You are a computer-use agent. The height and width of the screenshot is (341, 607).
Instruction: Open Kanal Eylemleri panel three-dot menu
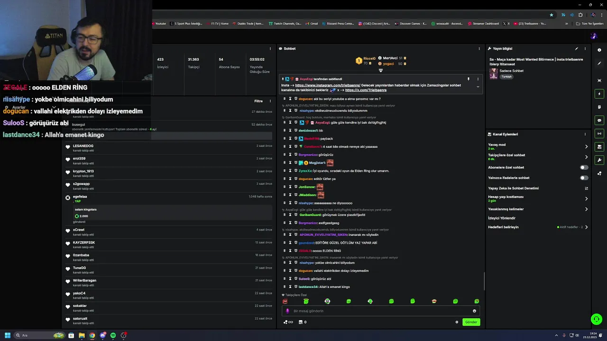(585, 134)
